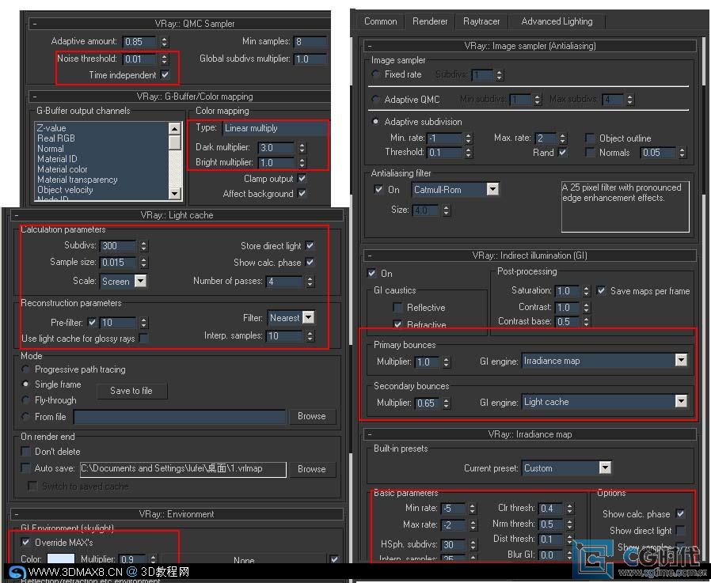The image size is (711, 583).
Task: Toggle the Time independent checkbox
Action: [165, 74]
